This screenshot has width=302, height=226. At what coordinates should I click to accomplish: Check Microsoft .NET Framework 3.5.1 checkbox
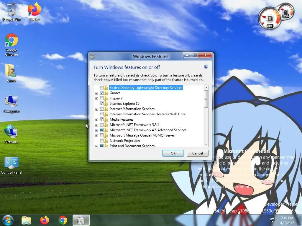(101, 125)
